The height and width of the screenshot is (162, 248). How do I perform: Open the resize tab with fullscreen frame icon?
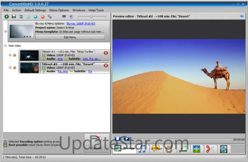point(196,149)
